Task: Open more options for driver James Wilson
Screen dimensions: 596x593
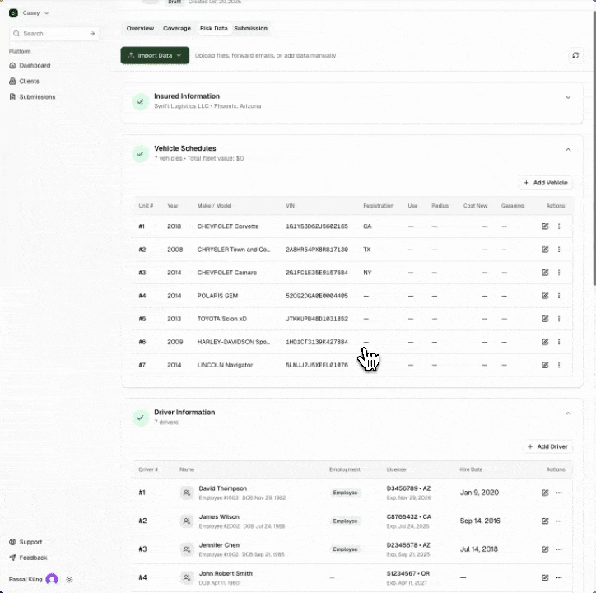Action: pyautogui.click(x=559, y=521)
